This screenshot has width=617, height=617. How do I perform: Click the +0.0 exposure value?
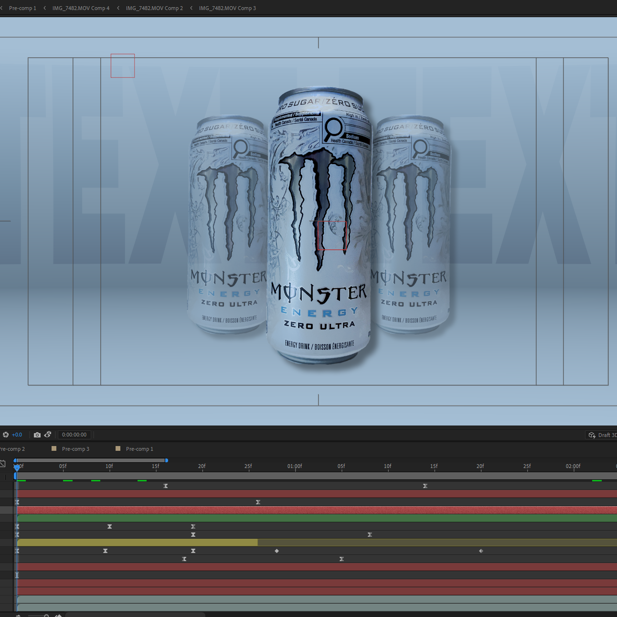click(x=17, y=435)
